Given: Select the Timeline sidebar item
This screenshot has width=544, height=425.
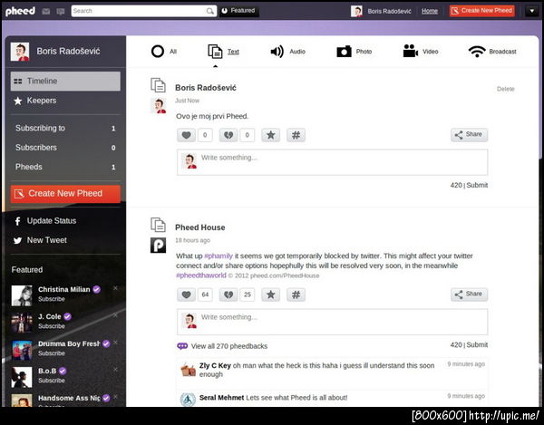Looking at the screenshot, I should click(65, 82).
